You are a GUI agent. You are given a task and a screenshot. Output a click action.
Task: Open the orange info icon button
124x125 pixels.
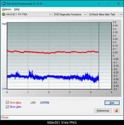(116, 111)
